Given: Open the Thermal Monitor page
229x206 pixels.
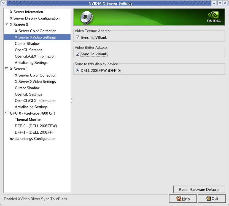Looking at the screenshot, I should [x=28, y=120].
